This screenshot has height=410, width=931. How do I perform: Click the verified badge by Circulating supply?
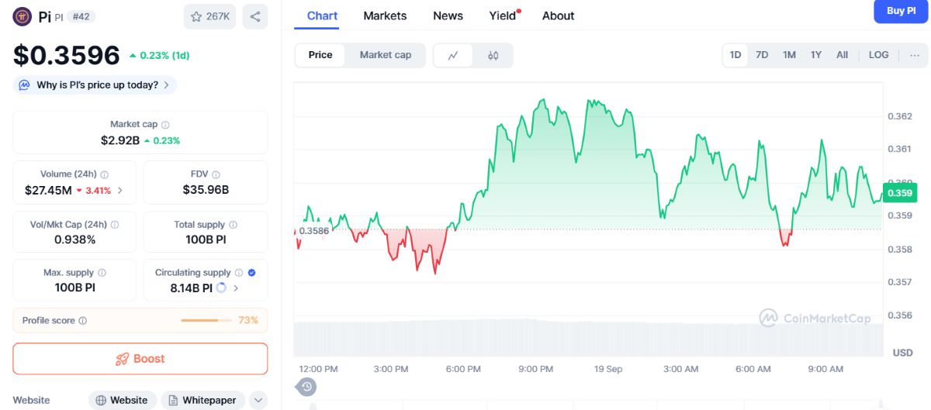click(x=251, y=273)
